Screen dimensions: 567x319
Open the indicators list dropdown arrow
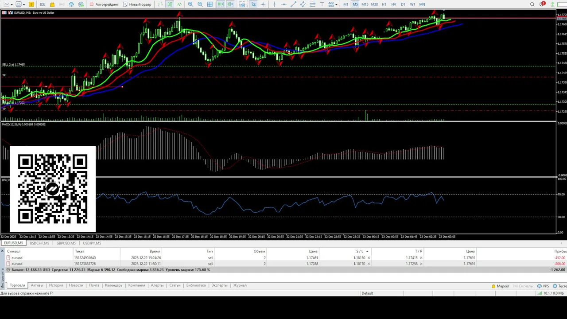(x=24, y=4)
